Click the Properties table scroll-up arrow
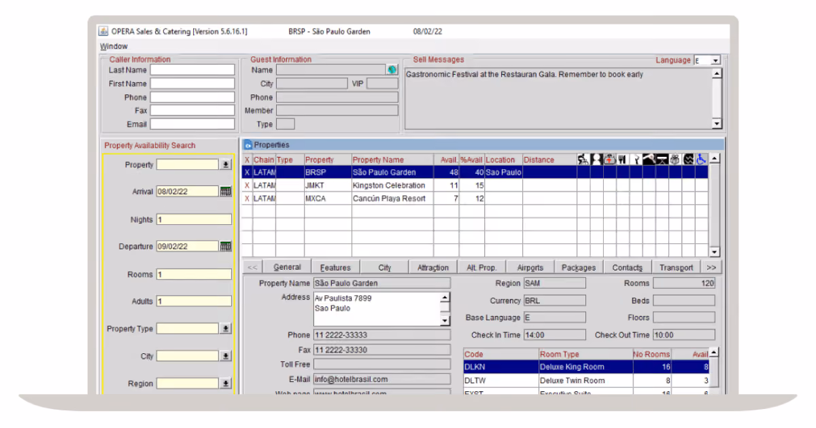Viewport: 816px width, 428px height. [713, 160]
